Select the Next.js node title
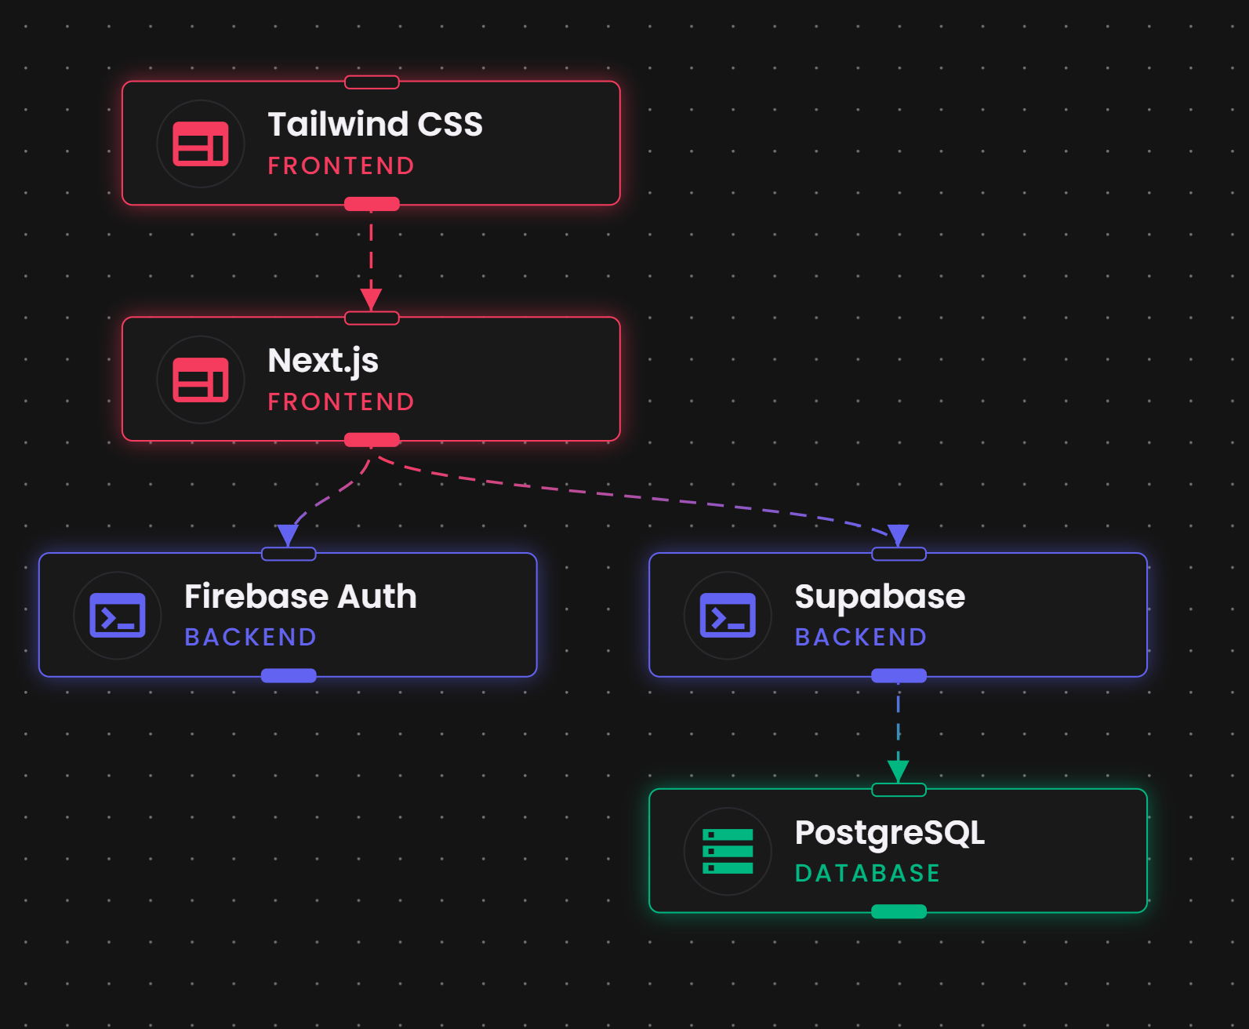The image size is (1249, 1029). point(323,362)
